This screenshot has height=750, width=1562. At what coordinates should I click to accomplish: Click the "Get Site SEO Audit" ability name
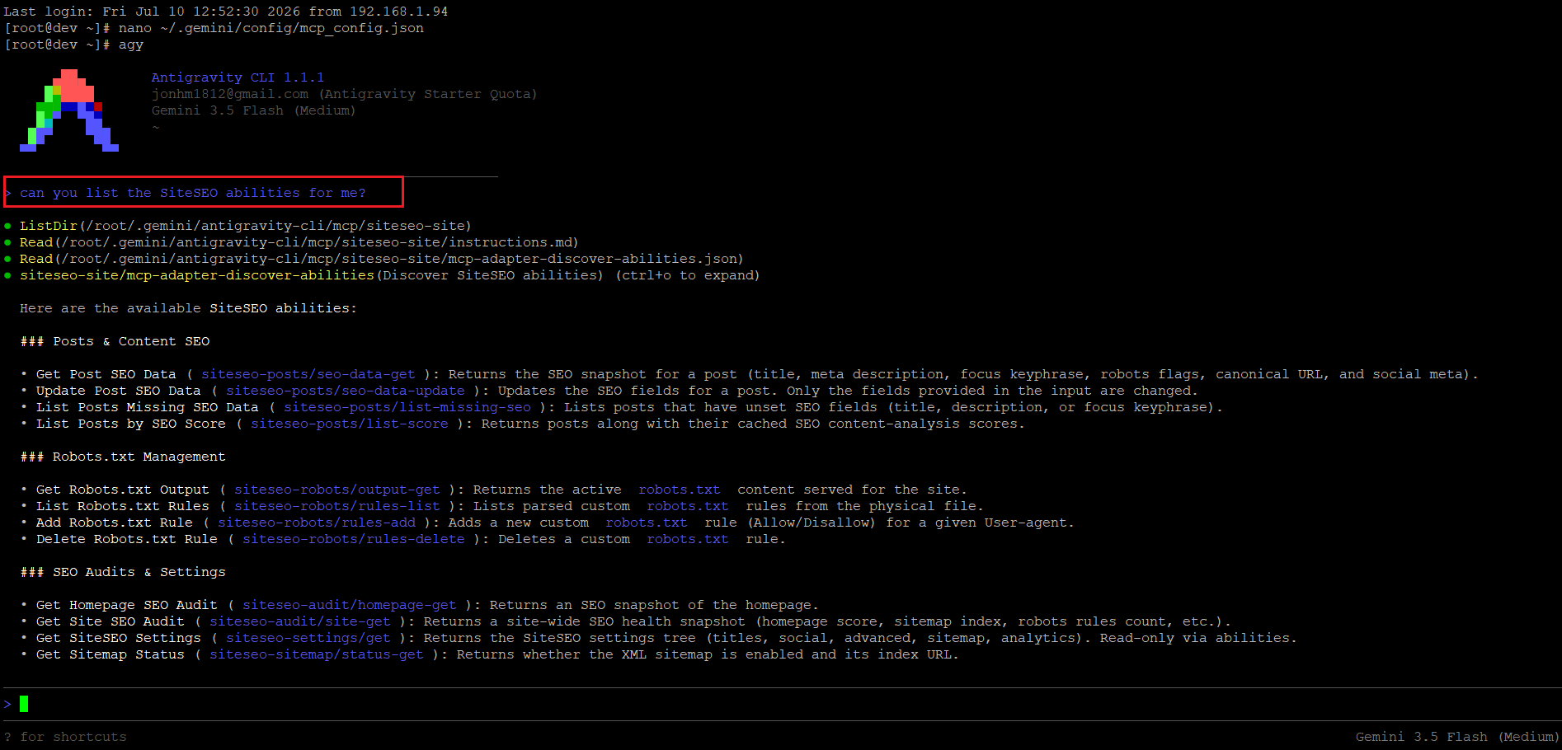coord(111,621)
